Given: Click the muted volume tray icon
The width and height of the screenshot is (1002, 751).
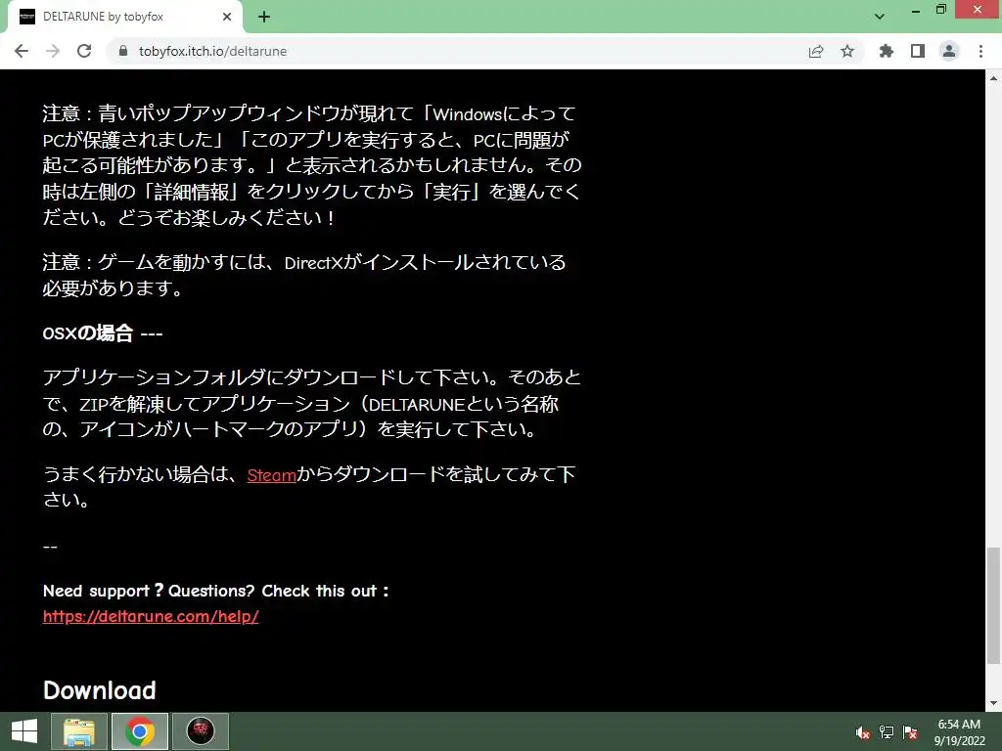Looking at the screenshot, I should coord(863,732).
